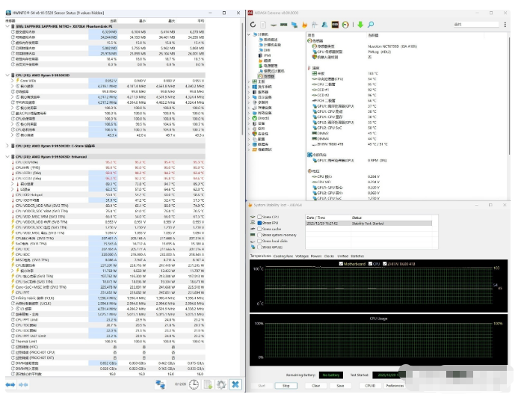Viewport: 521px width, 406px height.
Task: Uncheck the Stress FPU checkbox
Action: click(259, 223)
